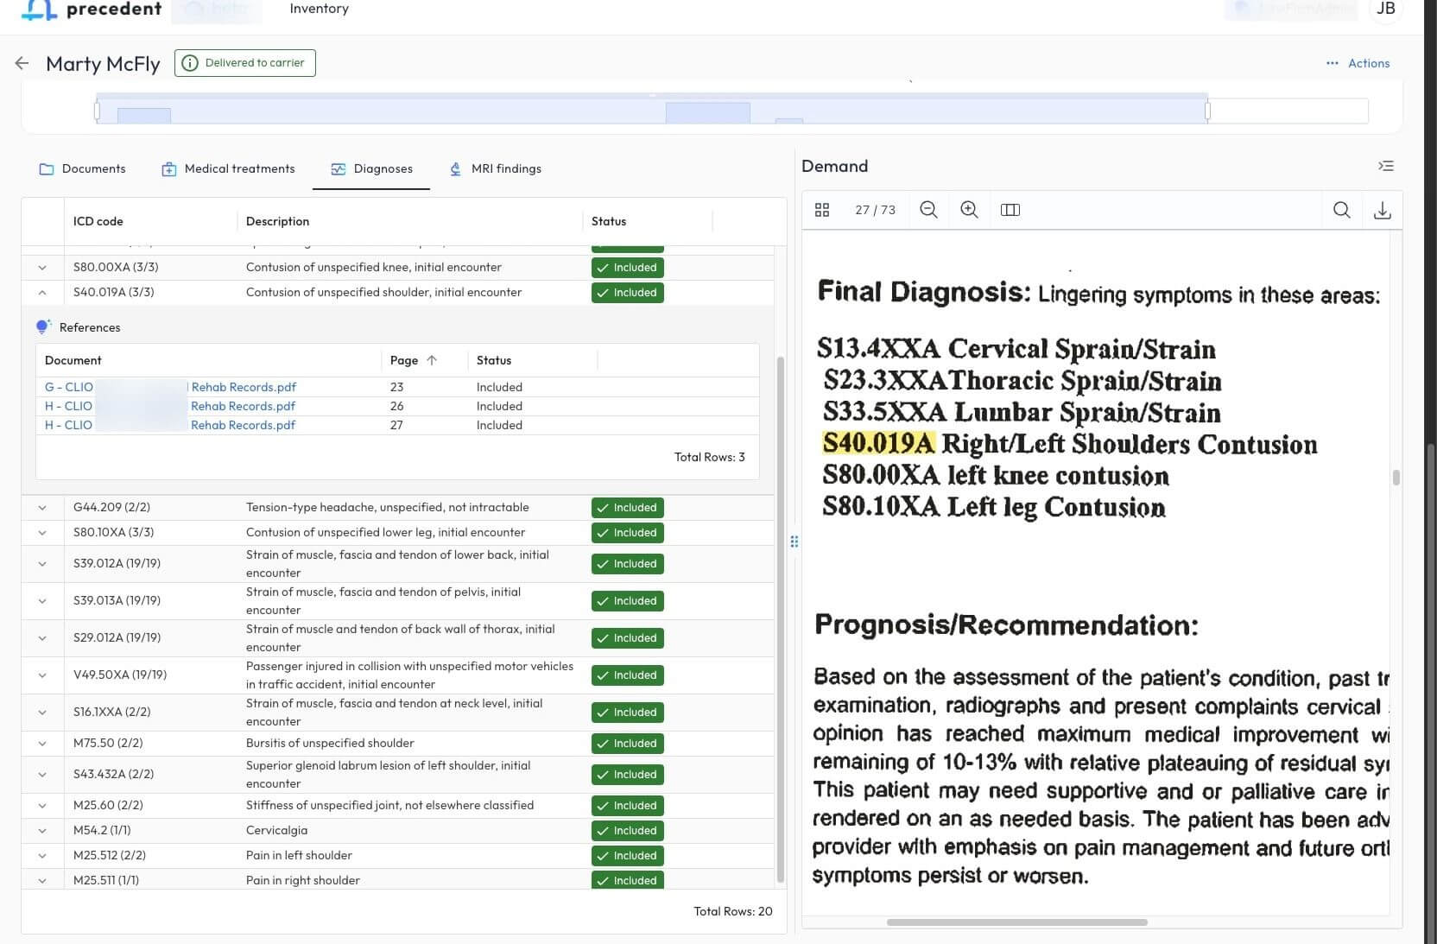The width and height of the screenshot is (1437, 944).
Task: Toggle Included status for G44.209 tension-type headache
Action: point(627,508)
